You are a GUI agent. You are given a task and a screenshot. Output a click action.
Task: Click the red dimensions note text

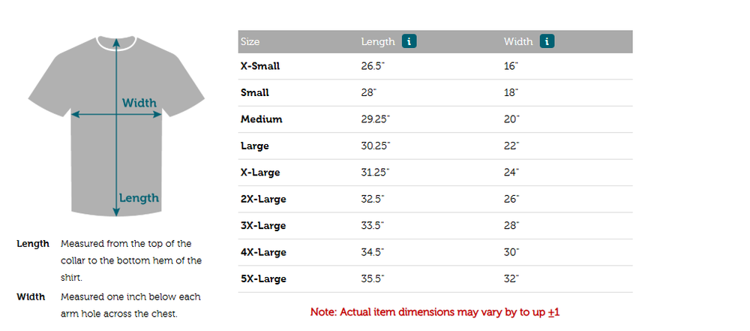tap(435, 312)
